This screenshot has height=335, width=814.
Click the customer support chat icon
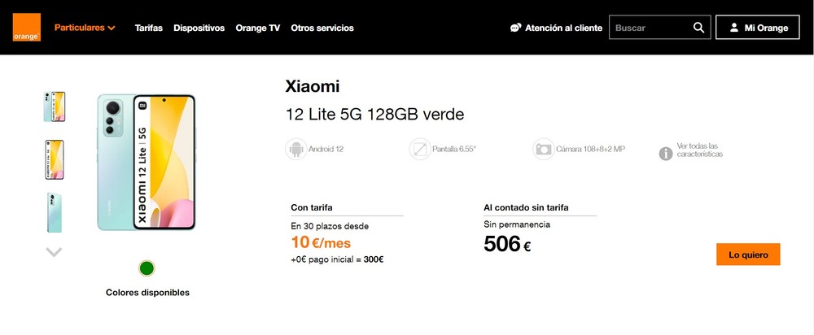pyautogui.click(x=515, y=28)
